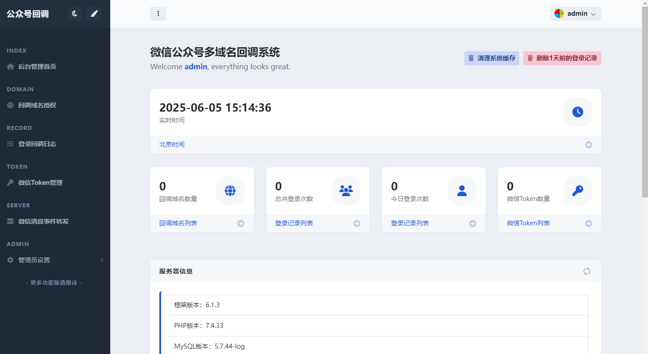
Task: Click the trash icon in 清理系统缓存
Action: [471, 58]
